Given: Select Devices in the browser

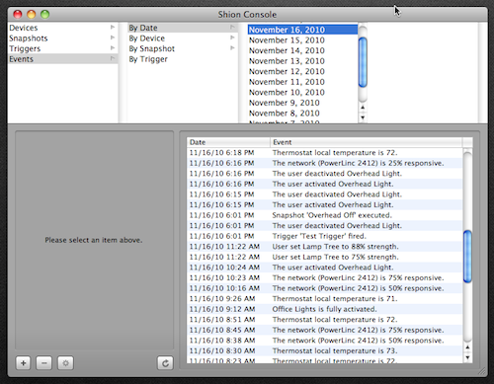Looking at the screenshot, I should click(x=62, y=28).
